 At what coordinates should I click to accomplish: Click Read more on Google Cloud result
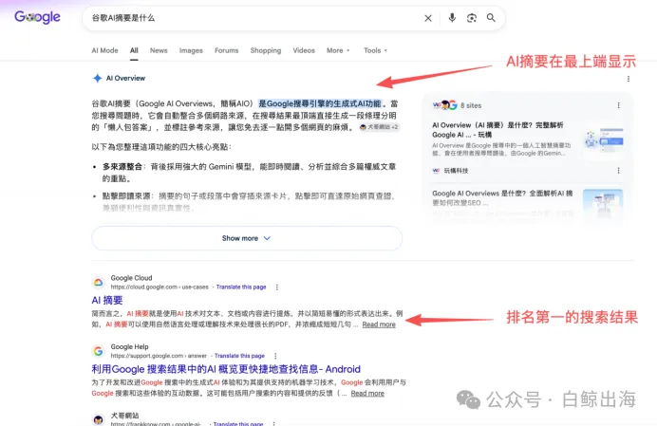coord(379,324)
